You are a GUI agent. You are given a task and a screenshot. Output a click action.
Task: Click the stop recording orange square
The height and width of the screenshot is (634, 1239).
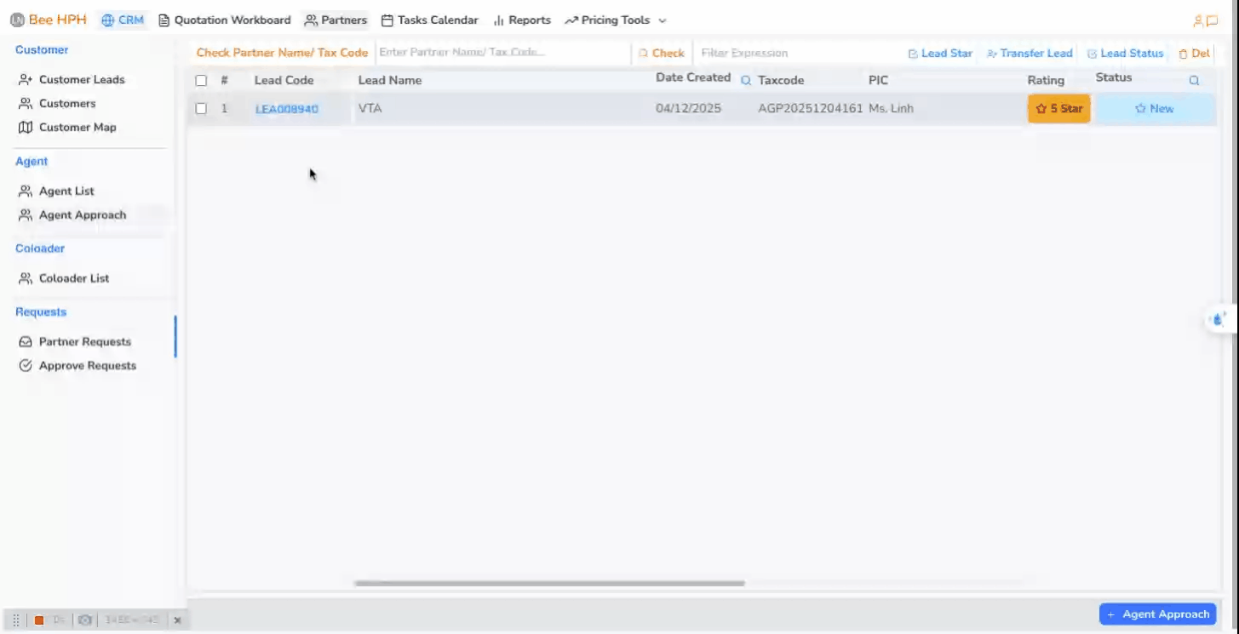click(39, 620)
